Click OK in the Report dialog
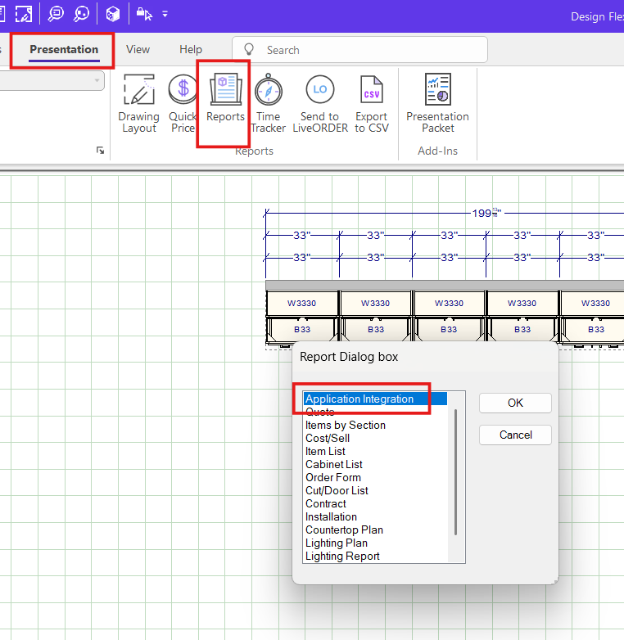Screen dimensions: 624x640 pos(515,403)
